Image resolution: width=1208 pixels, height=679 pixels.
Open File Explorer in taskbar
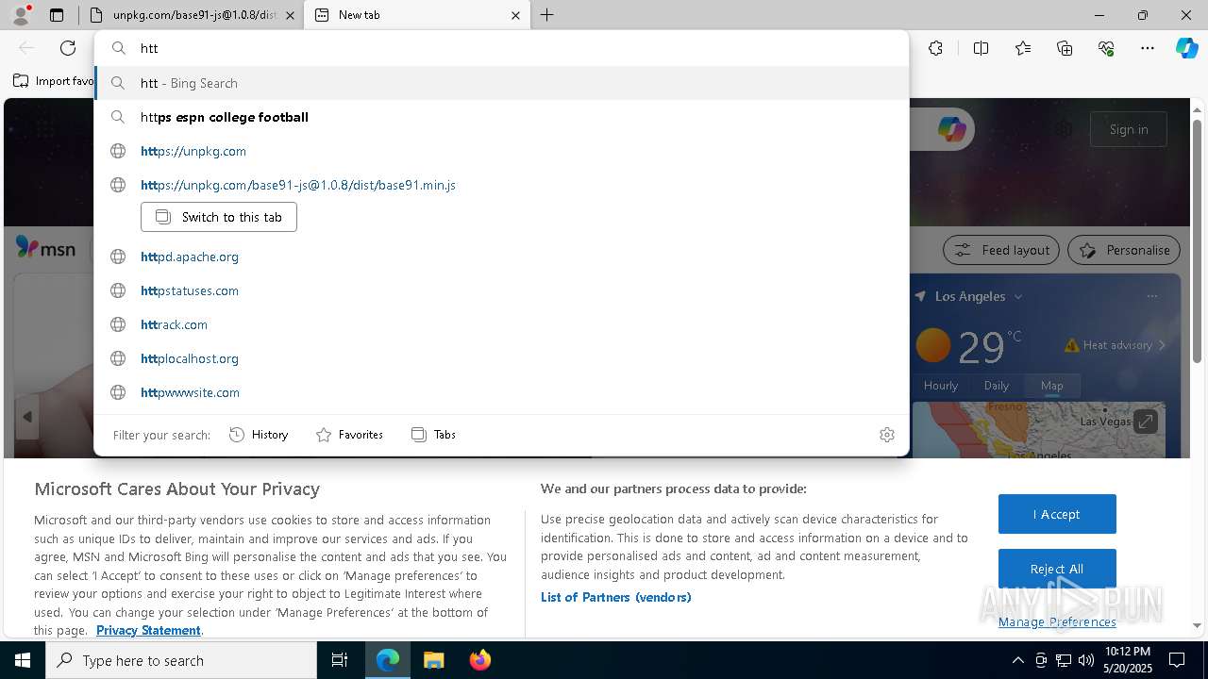pos(433,660)
